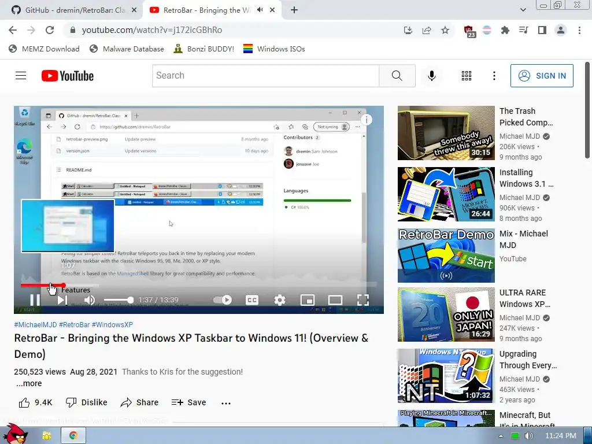Screen dimensions: 592x444
Task: Click the page vertical scrollbar
Action: (587, 110)
